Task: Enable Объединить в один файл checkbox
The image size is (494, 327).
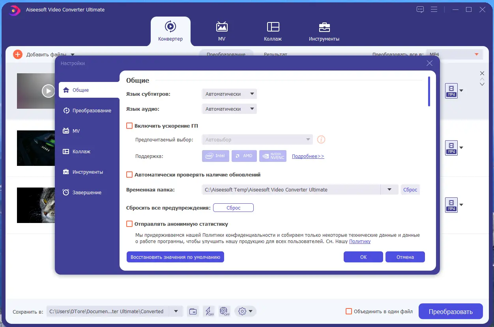Action: pos(349,311)
